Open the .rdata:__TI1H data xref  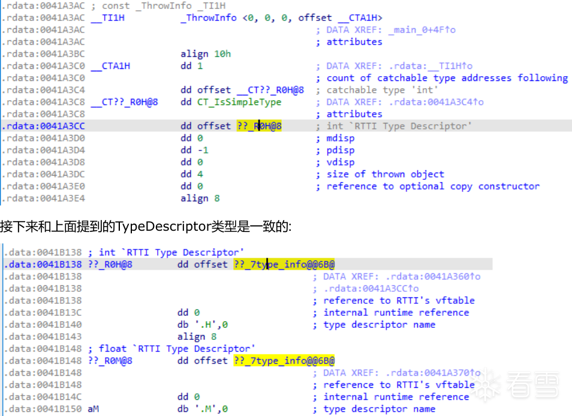coord(430,66)
